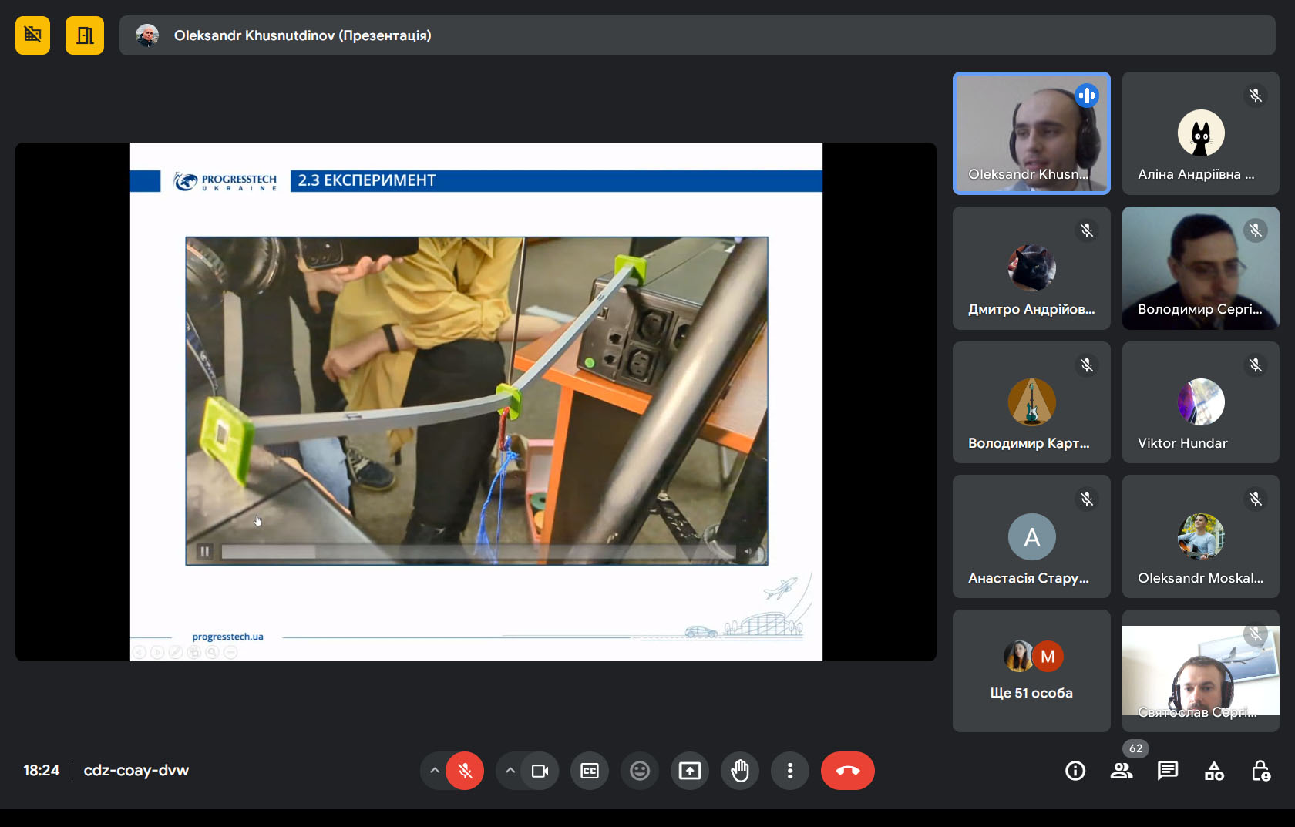
Task: Click the yellow crossed-out presentation icon
Action: click(32, 35)
